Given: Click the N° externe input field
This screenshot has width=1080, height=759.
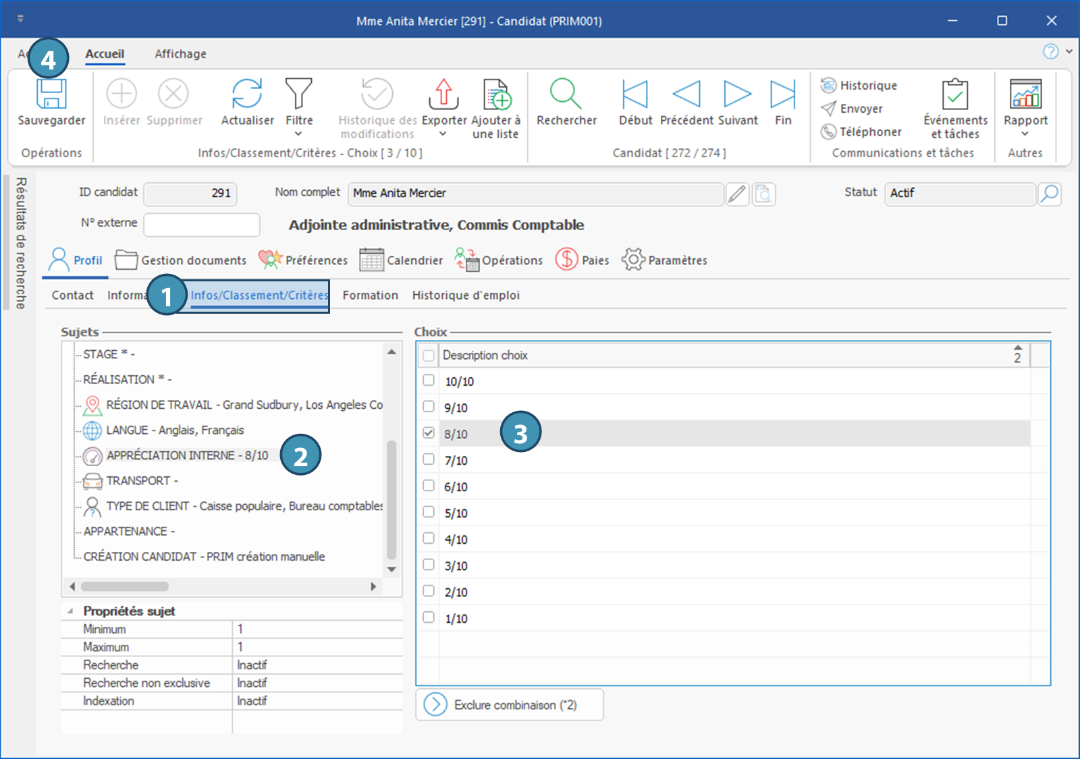Looking at the screenshot, I should click(x=202, y=225).
